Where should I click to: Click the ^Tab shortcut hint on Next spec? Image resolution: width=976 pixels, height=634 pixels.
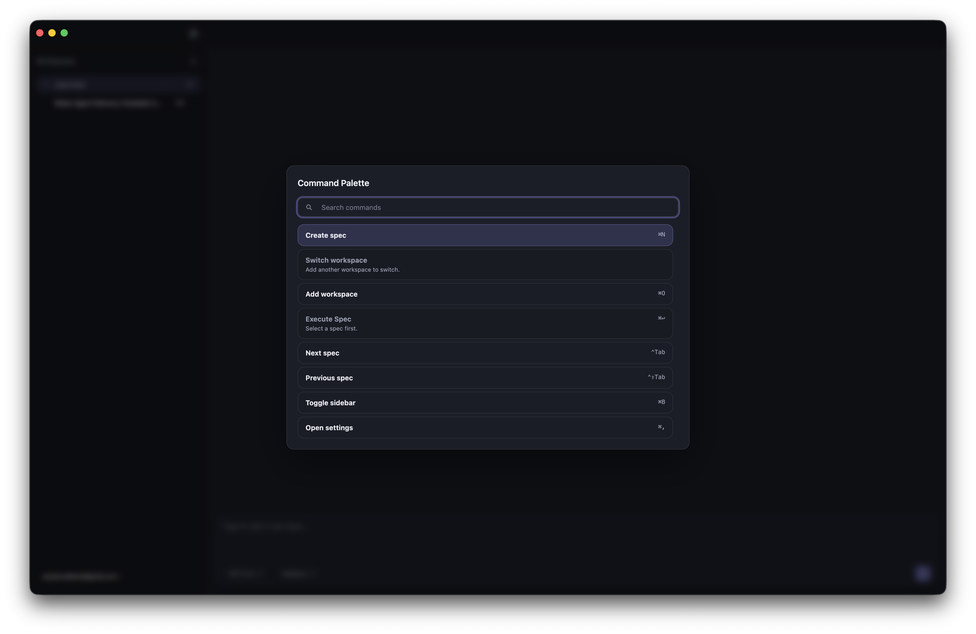(x=658, y=352)
